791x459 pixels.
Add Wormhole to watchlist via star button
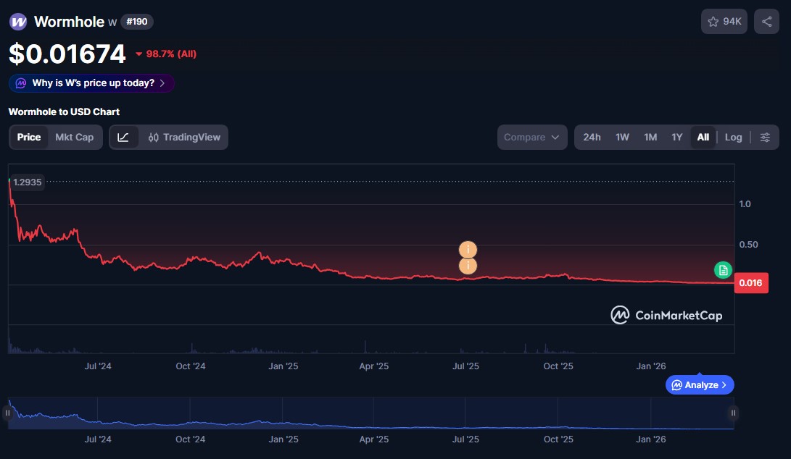click(x=724, y=22)
